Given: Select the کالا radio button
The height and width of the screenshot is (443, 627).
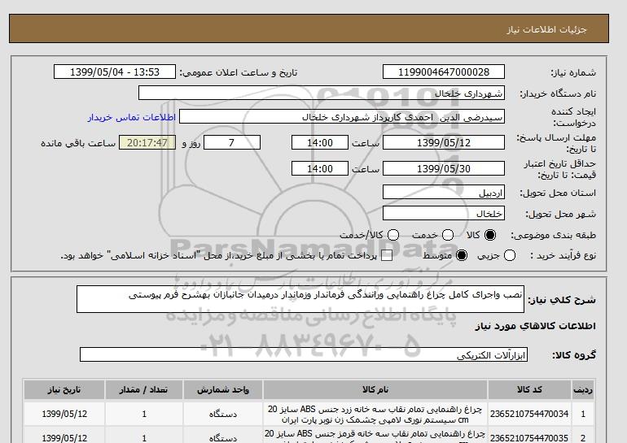Looking at the screenshot, I should [x=490, y=235].
